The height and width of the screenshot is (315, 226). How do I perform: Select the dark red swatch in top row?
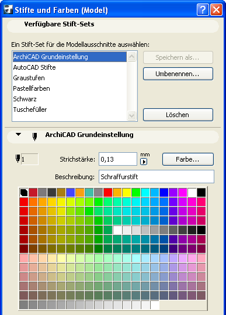[33, 193]
